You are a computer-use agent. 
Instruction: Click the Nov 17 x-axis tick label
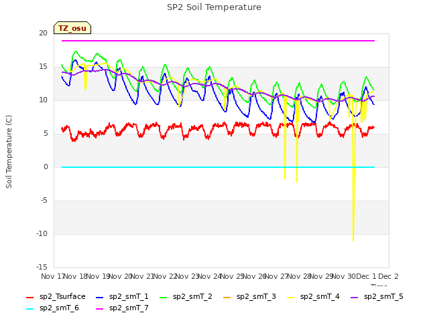click(x=52, y=276)
